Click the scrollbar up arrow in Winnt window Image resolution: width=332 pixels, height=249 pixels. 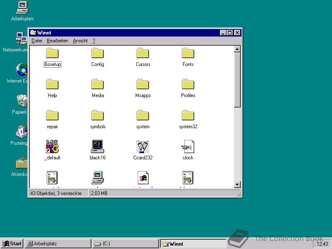coord(237,49)
